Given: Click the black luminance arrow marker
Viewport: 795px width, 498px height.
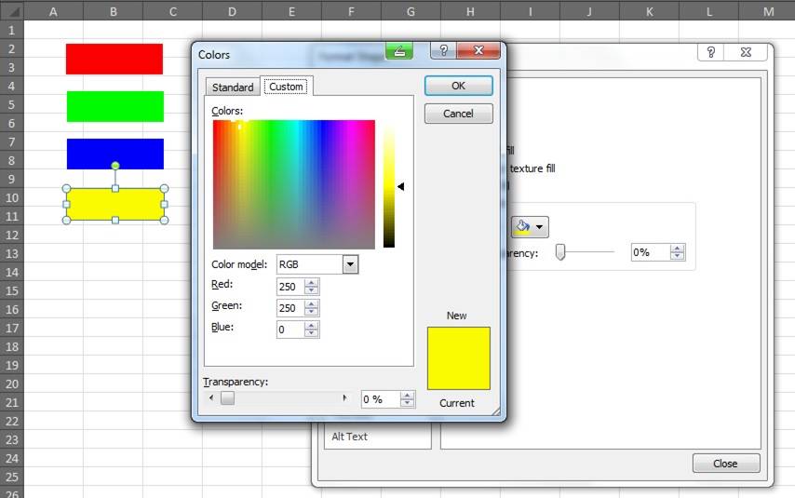Looking at the screenshot, I should (x=400, y=186).
